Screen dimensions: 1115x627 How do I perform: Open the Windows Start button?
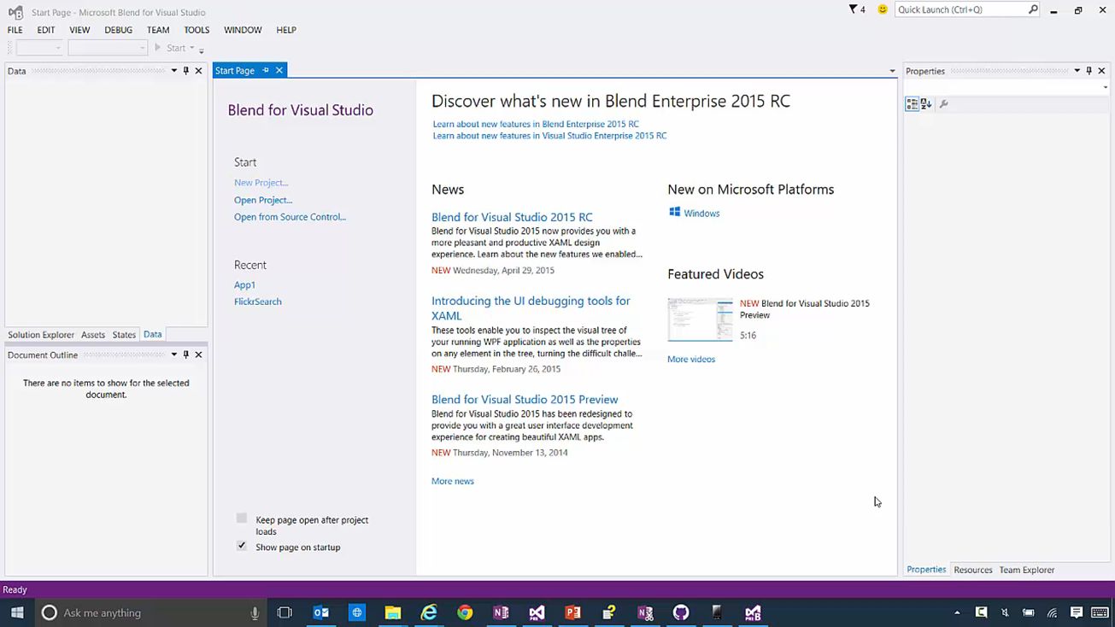[17, 612]
